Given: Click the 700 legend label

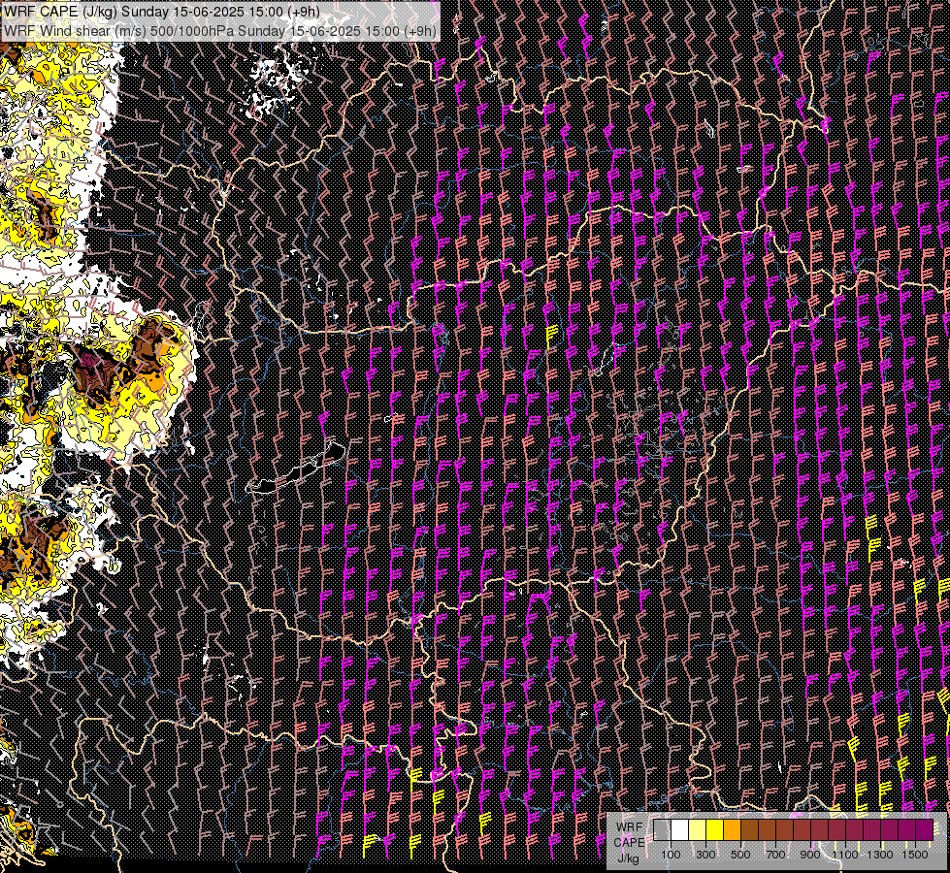Looking at the screenshot, I should click(775, 855).
